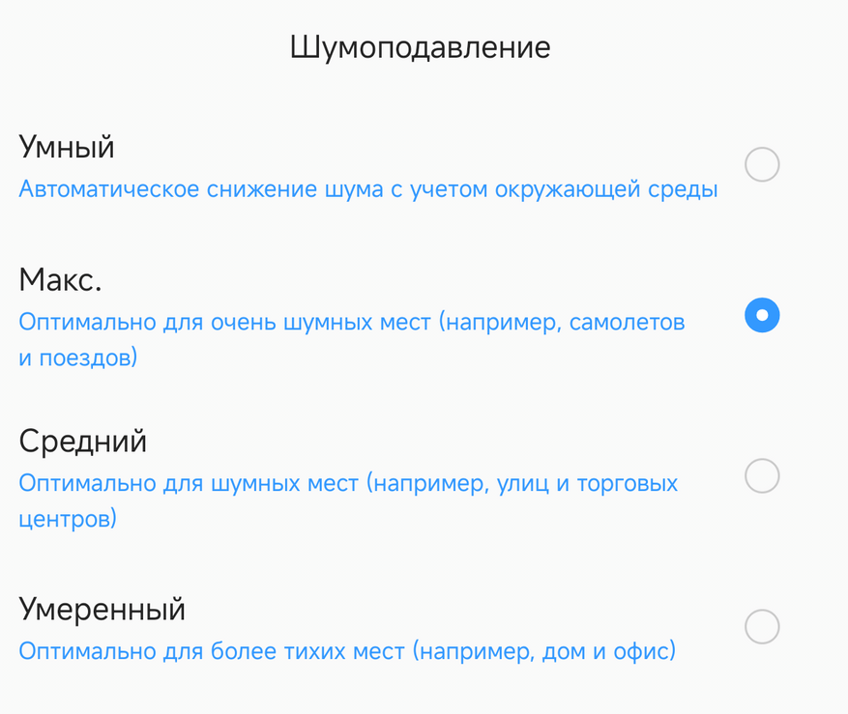The height and width of the screenshot is (714, 848).
Task: Tap the Макс. option label
Action: point(60,280)
